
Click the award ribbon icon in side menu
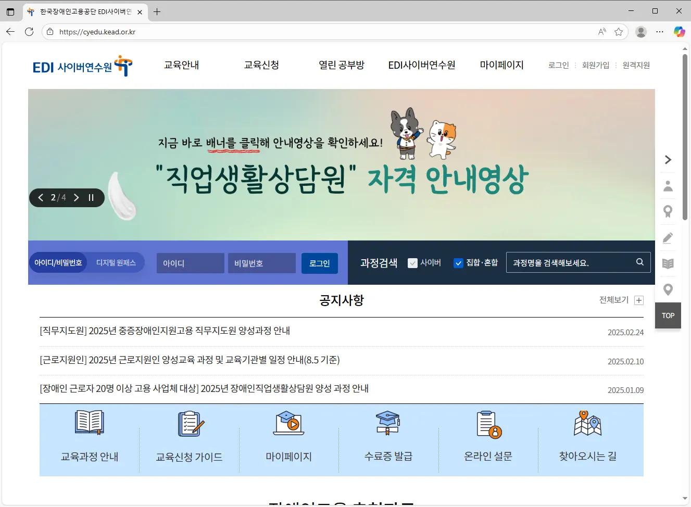668,211
